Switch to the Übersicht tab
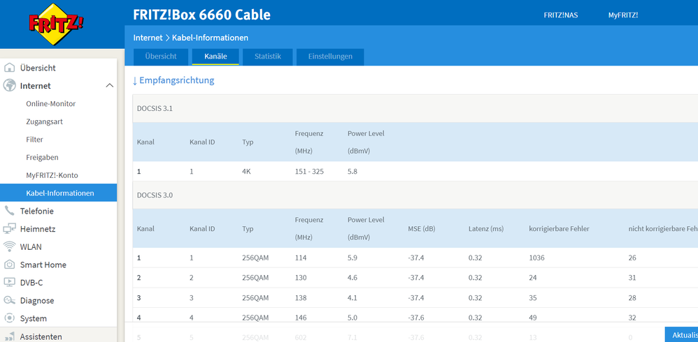 point(161,57)
